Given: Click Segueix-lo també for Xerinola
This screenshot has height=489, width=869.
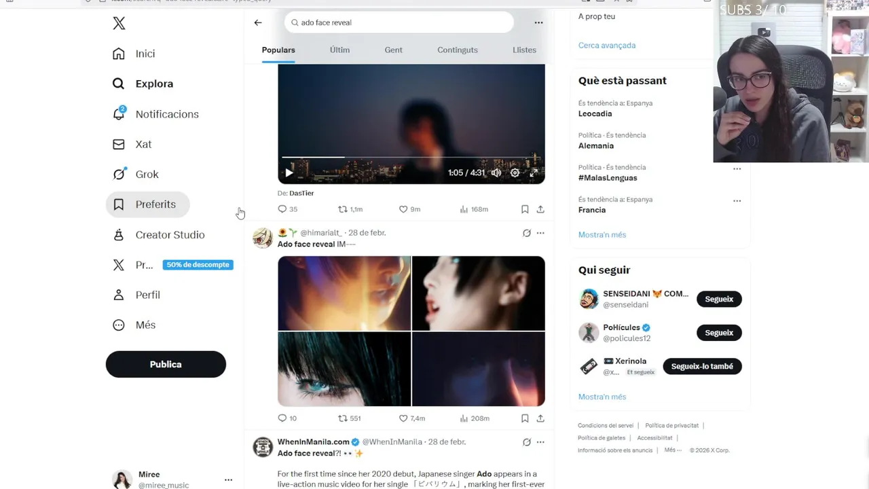Looking at the screenshot, I should point(702,367).
